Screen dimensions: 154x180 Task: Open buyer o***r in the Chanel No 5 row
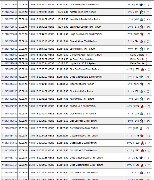[130, 106]
